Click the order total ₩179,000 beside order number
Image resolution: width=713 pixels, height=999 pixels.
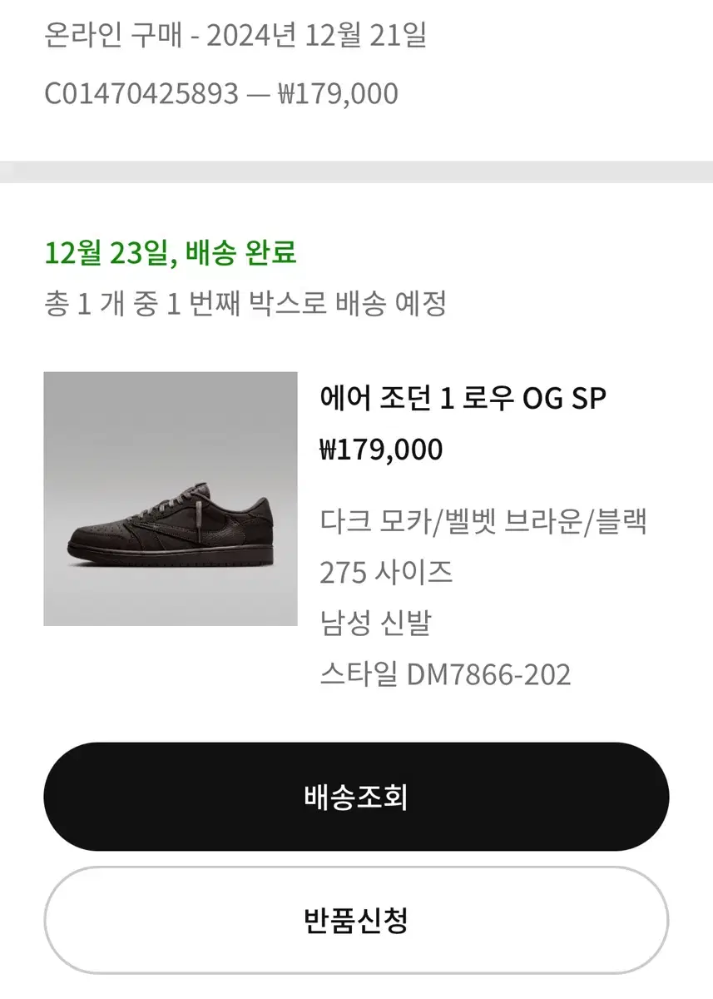(337, 94)
